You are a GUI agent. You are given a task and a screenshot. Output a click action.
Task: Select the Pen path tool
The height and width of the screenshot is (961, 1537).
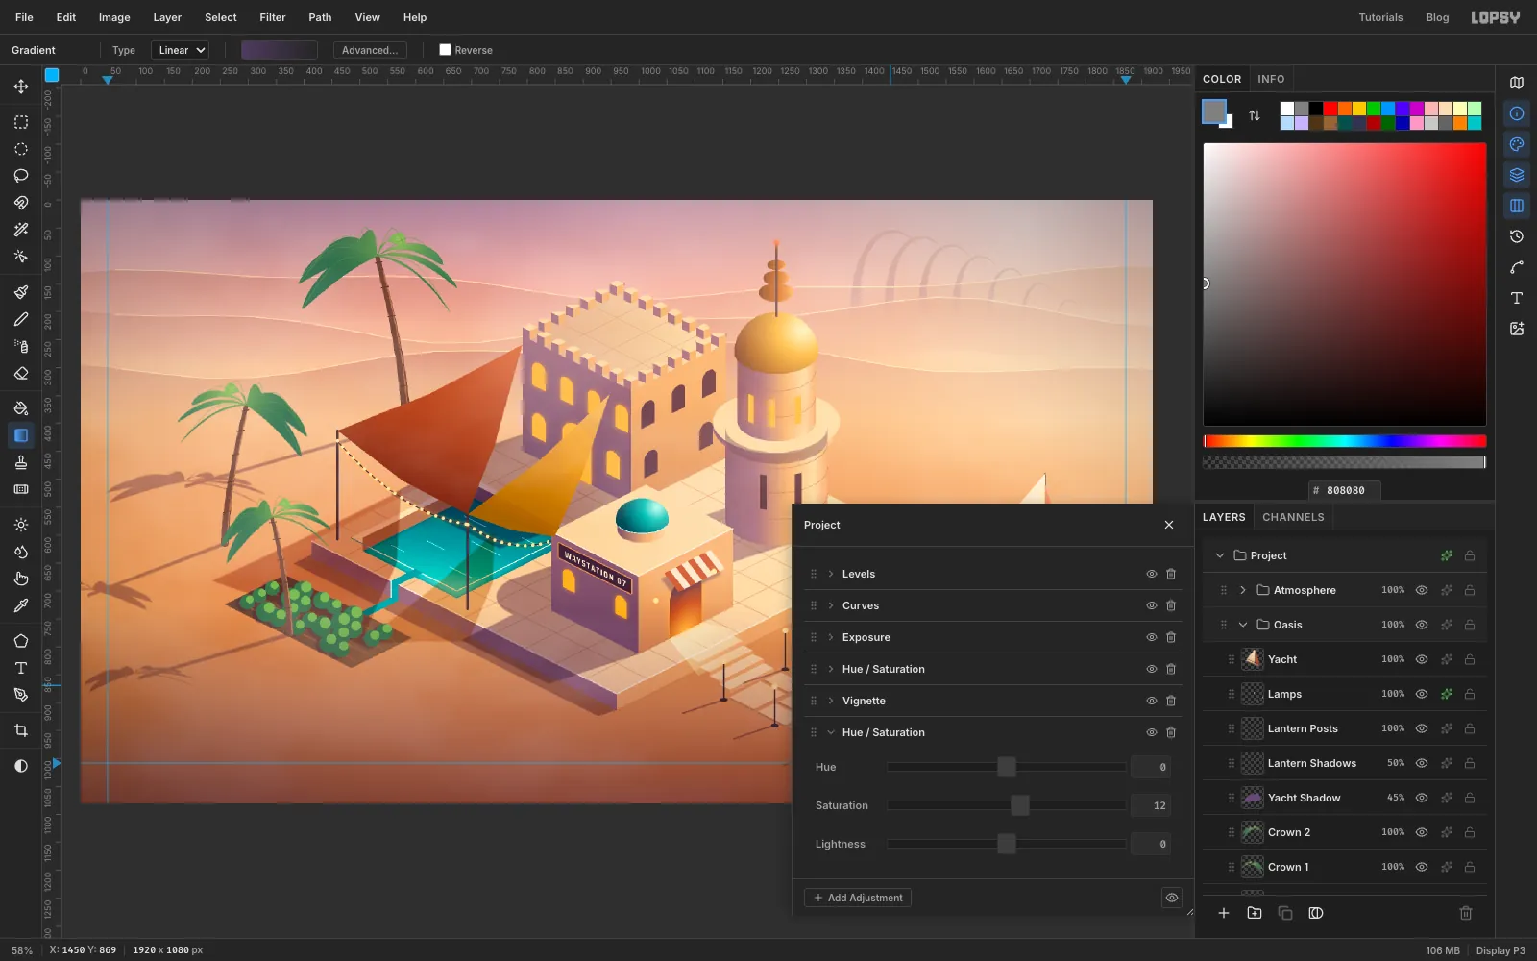click(20, 695)
